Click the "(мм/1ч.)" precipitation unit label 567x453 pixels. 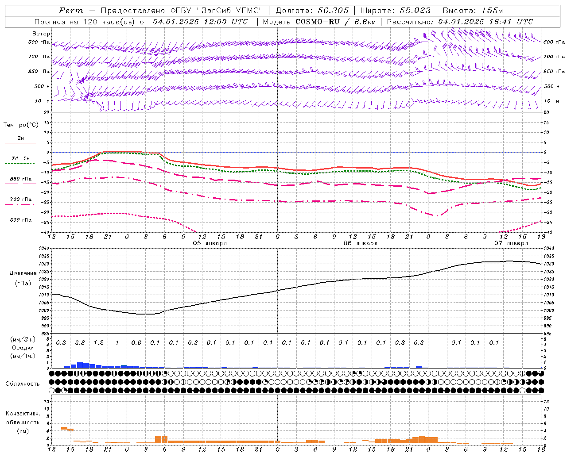click(23, 356)
